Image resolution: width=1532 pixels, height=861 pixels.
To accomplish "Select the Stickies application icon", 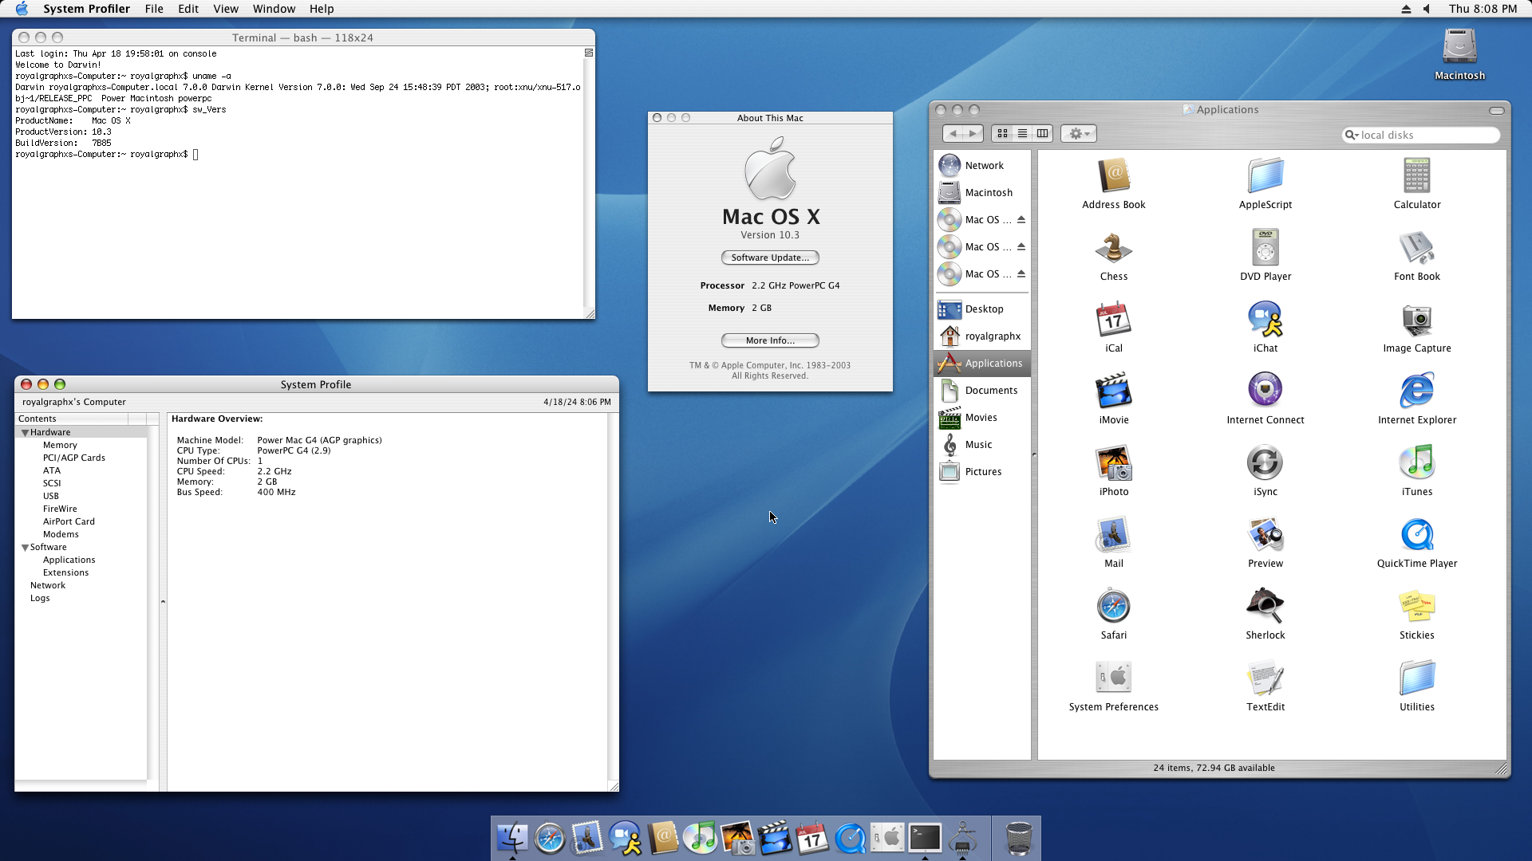I will click(1417, 607).
